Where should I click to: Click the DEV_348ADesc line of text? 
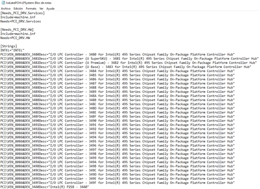(x=118, y=96)
